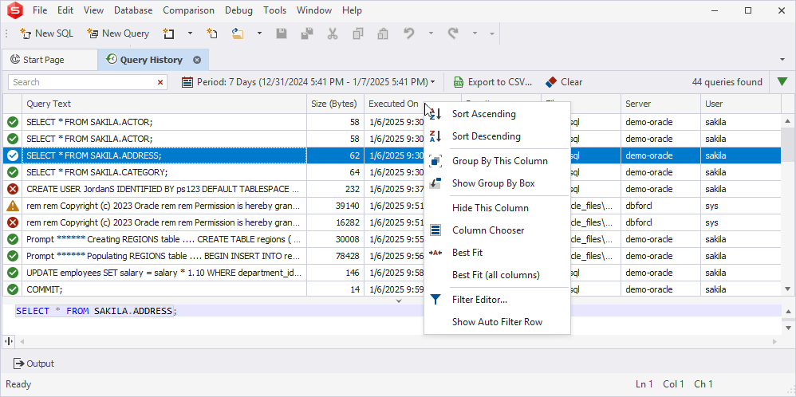Open the File menu
This screenshot has height=397, width=796.
[40, 10]
